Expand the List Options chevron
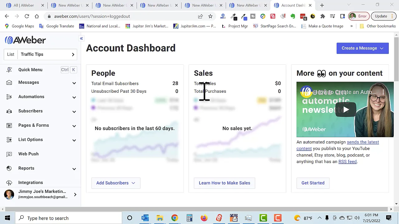399x224 pixels. (x=74, y=140)
